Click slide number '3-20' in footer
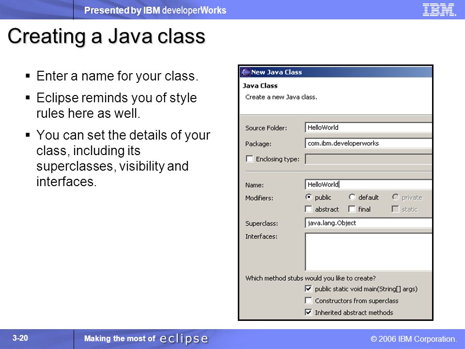The height and width of the screenshot is (349, 465). pos(20,338)
